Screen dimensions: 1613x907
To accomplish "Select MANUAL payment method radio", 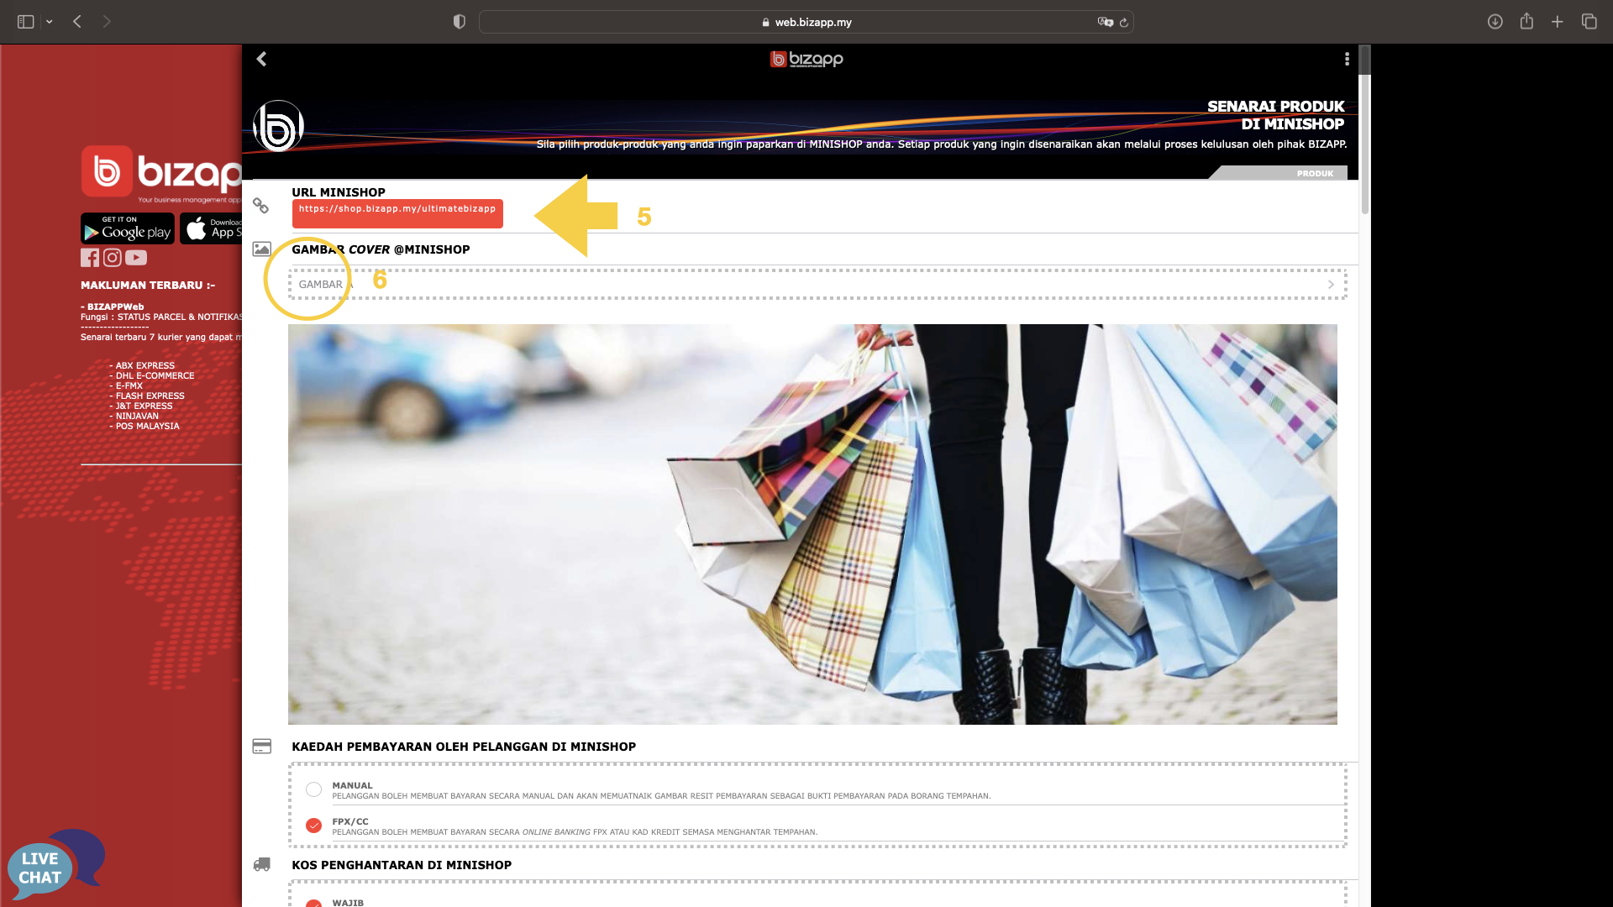I will (x=313, y=789).
